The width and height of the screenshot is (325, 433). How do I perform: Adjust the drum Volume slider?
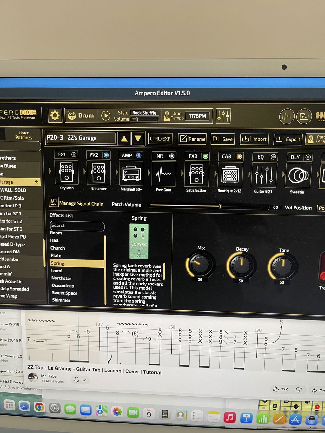[145, 119]
